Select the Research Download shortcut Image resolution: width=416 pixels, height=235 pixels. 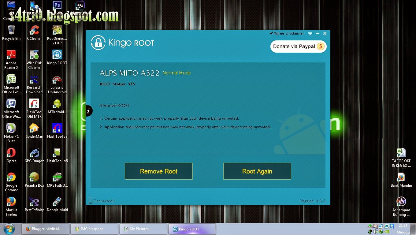34,84
